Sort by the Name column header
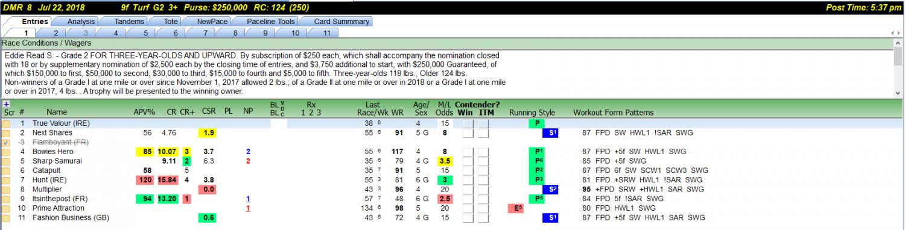The height and width of the screenshot is (230, 905). (57, 113)
